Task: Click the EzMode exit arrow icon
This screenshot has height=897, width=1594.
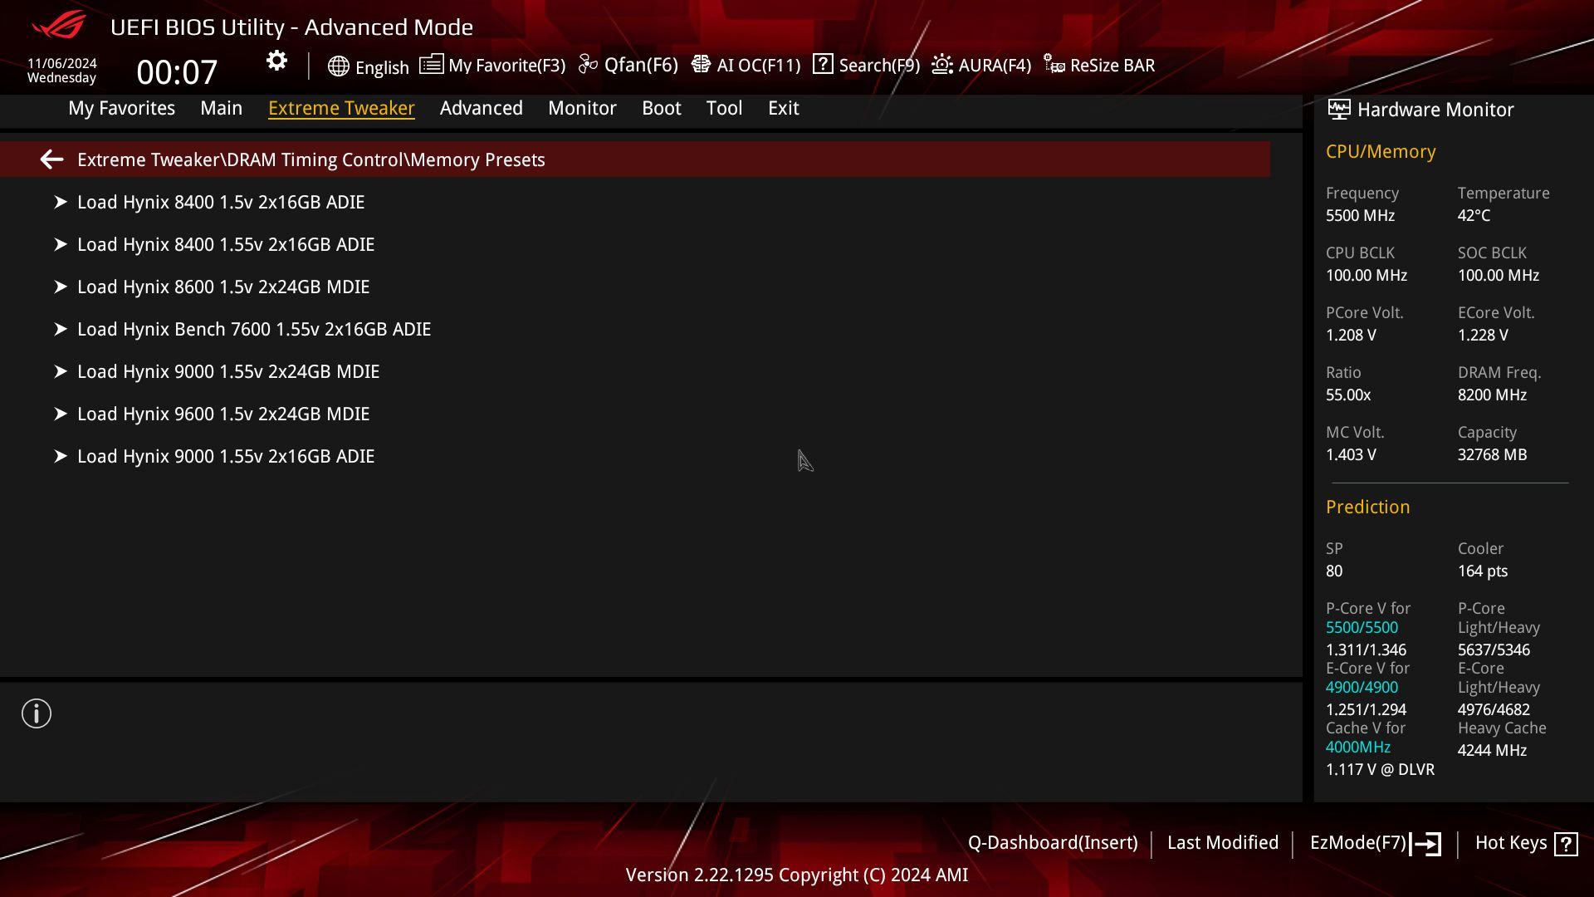Action: coord(1425,844)
